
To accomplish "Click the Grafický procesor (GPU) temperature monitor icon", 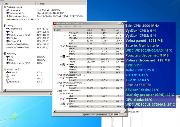I will [8, 35].
